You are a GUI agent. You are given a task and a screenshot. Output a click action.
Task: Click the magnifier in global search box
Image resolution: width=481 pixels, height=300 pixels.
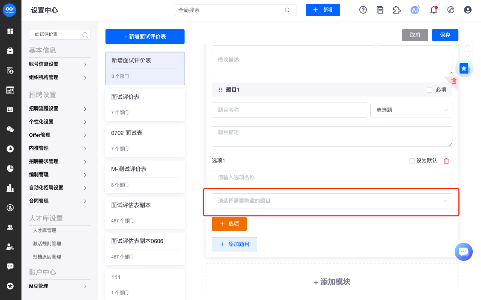[x=287, y=10]
